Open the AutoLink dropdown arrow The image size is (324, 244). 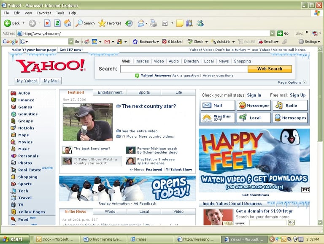tap(233, 42)
